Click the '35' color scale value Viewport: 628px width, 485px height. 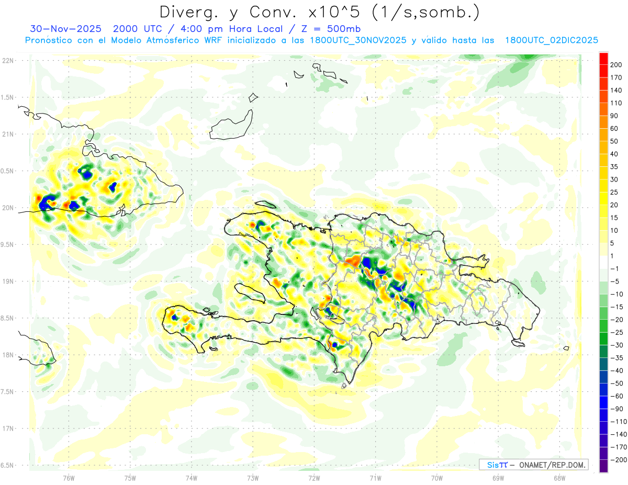pyautogui.click(x=614, y=167)
